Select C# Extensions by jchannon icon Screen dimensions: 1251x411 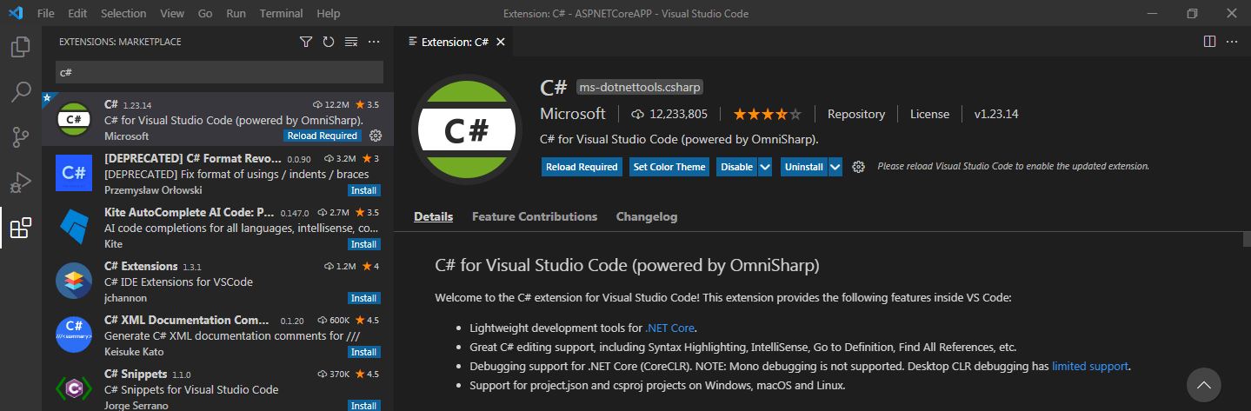click(73, 280)
